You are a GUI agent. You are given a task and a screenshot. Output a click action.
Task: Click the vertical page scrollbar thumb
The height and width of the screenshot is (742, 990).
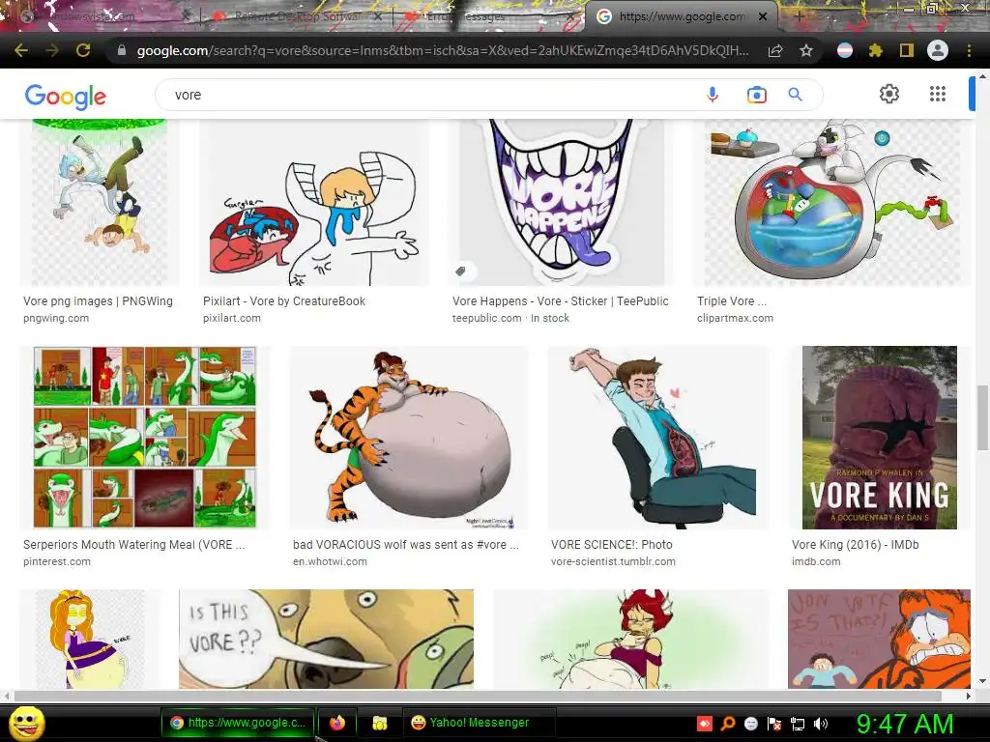point(982,417)
